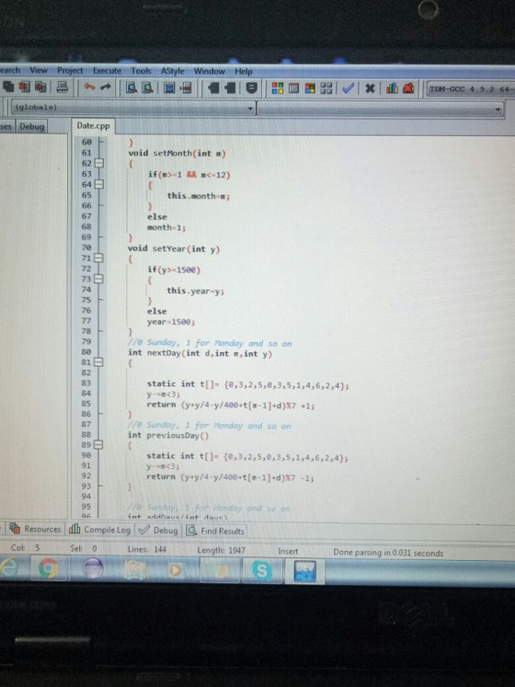
Task: Click the 'Insert' mode status bar entry
Action: pyautogui.click(x=288, y=551)
